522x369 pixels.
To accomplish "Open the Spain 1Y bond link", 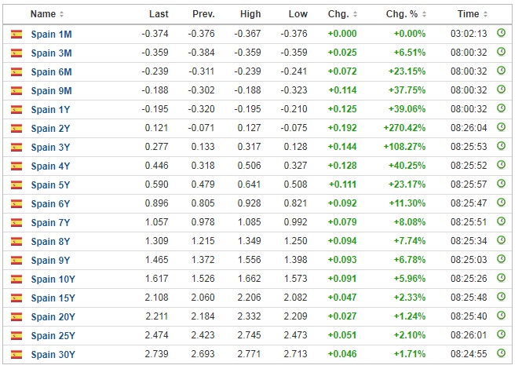I will (x=50, y=110).
